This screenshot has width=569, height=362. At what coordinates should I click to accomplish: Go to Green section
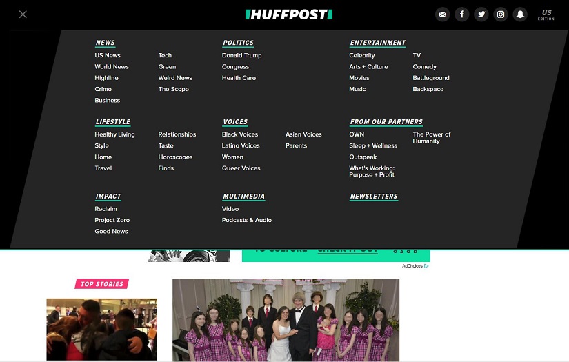167,67
